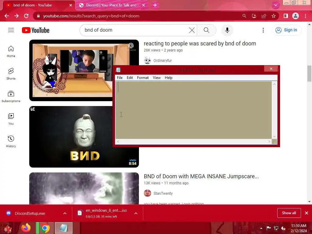312x234 pixels.
Task: Go forward using the browser forward arrow
Action: coord(16,16)
